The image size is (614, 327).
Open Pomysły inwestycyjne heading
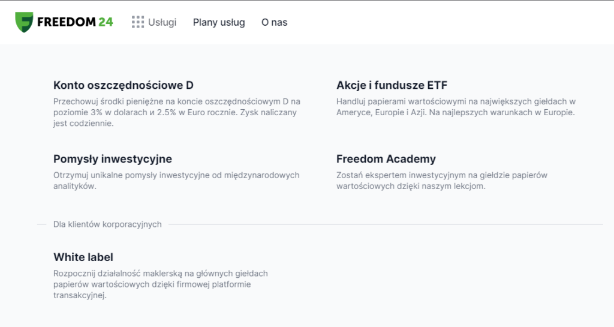coord(113,159)
